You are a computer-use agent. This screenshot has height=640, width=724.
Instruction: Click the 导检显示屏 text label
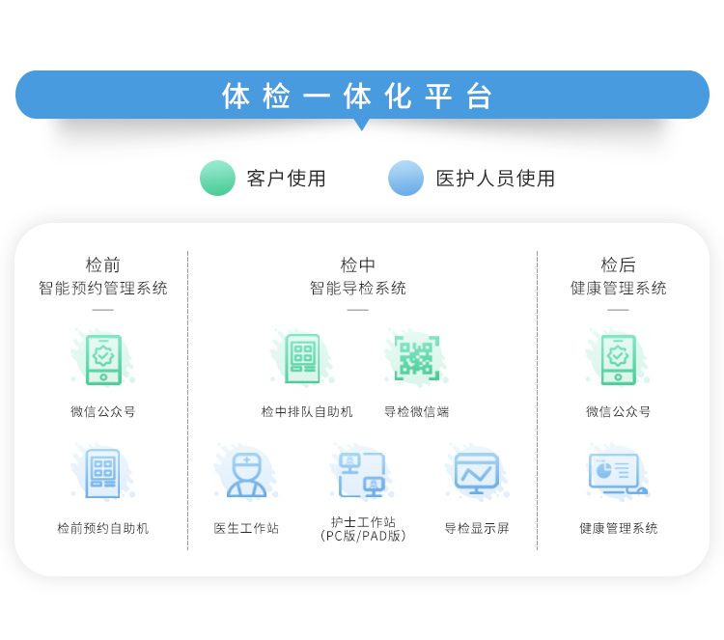[x=476, y=528]
